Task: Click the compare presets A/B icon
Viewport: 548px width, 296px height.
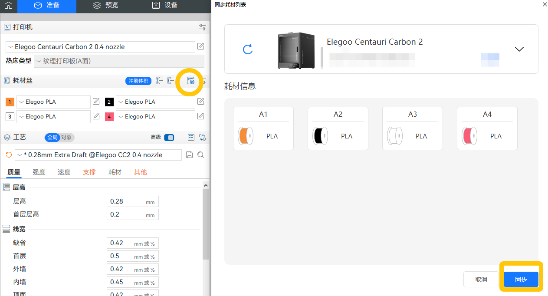Action: click(x=202, y=137)
